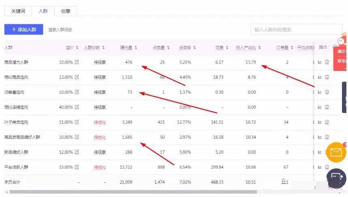Select the 新品偏好人群 name

(16, 152)
